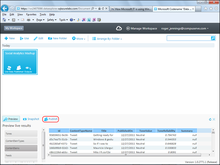Go back with the browser back arrow
Viewport: 220px width, 165px height.
click(5, 9)
